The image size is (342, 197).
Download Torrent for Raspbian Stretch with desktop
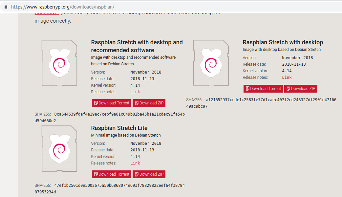coord(263,89)
